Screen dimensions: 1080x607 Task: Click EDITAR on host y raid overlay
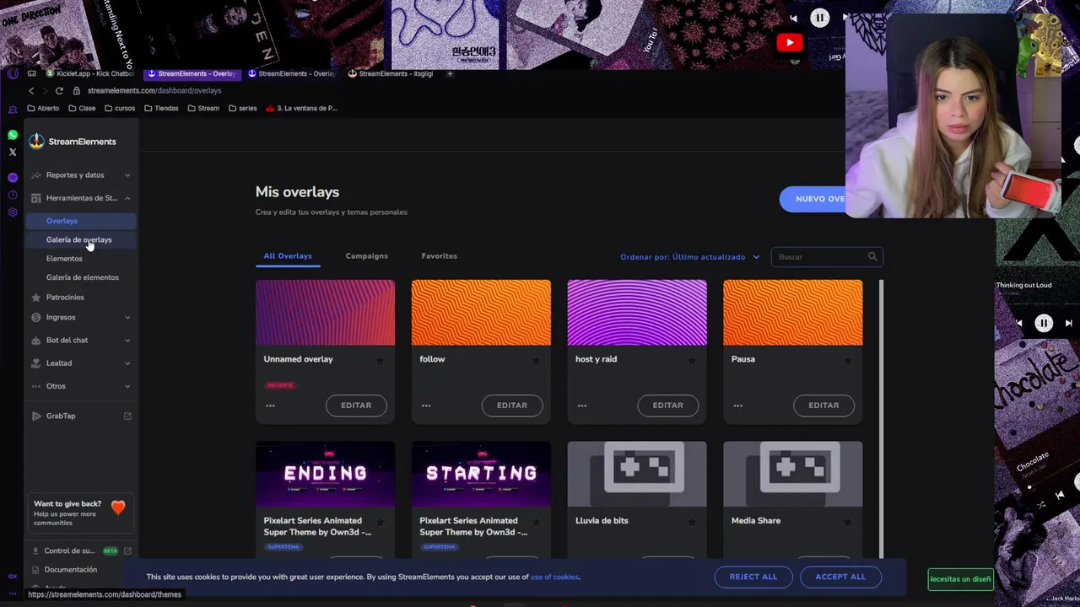(x=667, y=406)
